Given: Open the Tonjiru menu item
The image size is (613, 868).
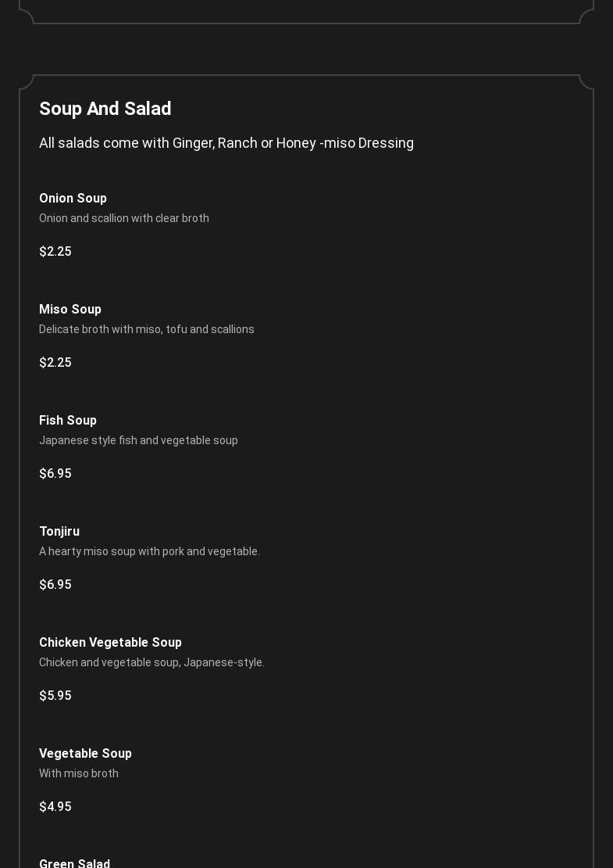Looking at the screenshot, I should point(59,532).
